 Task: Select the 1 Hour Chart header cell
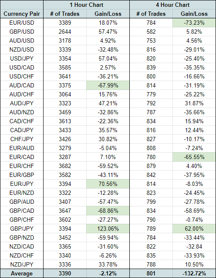point(86,5)
